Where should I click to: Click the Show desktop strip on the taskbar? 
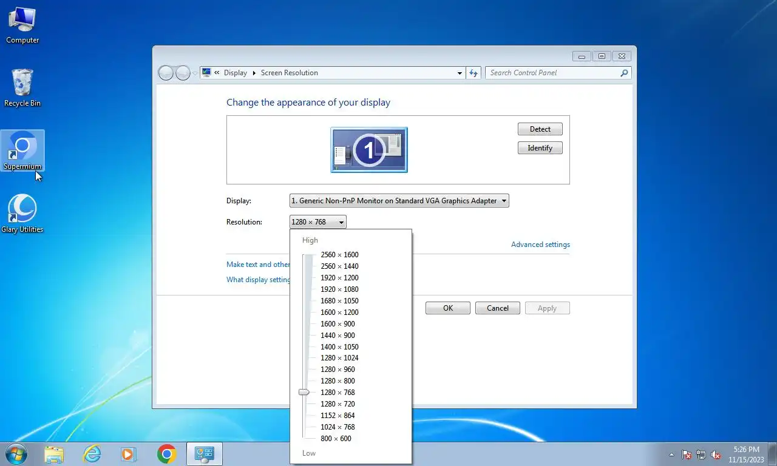[773, 454]
